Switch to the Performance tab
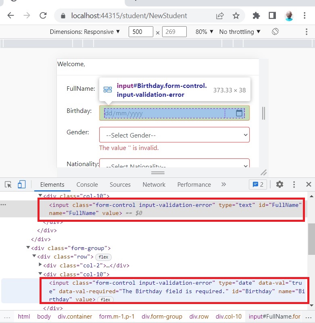Viewport: 315px width, 323px height. [x=194, y=185]
